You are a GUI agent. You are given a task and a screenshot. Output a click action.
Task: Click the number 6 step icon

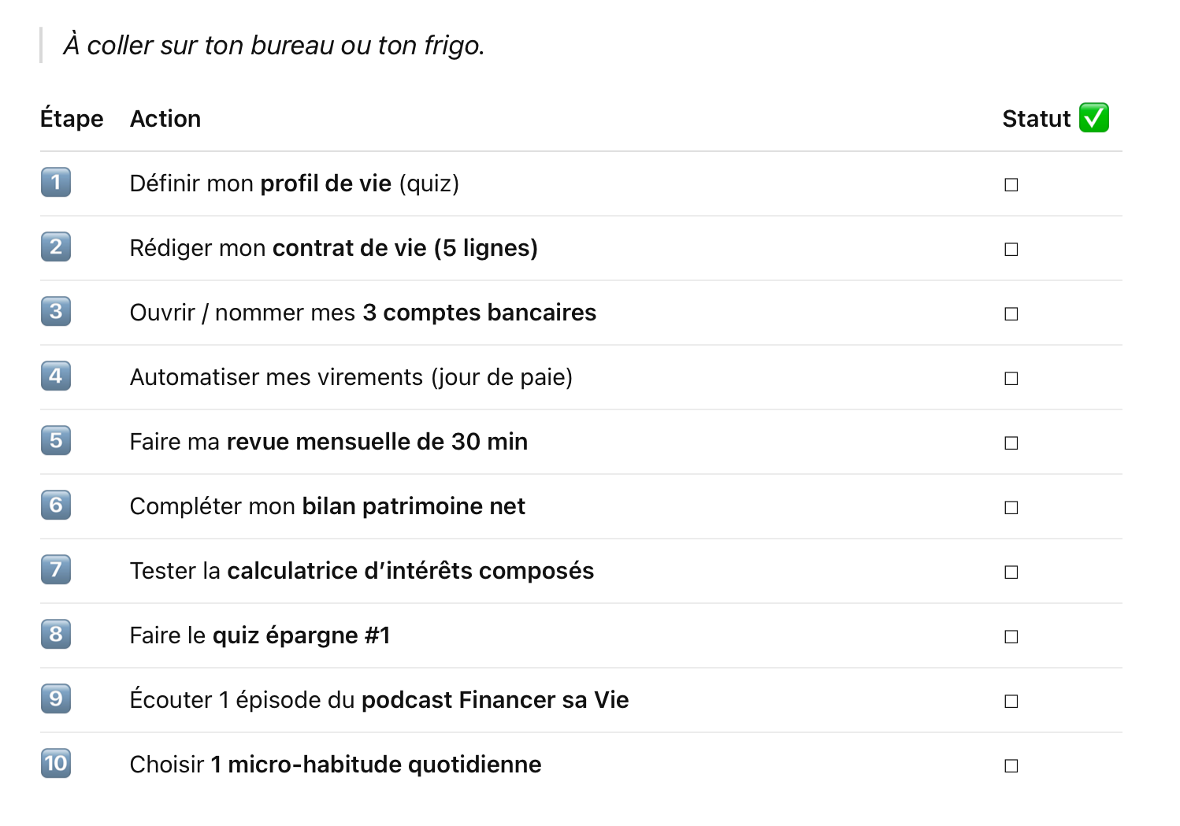point(56,506)
